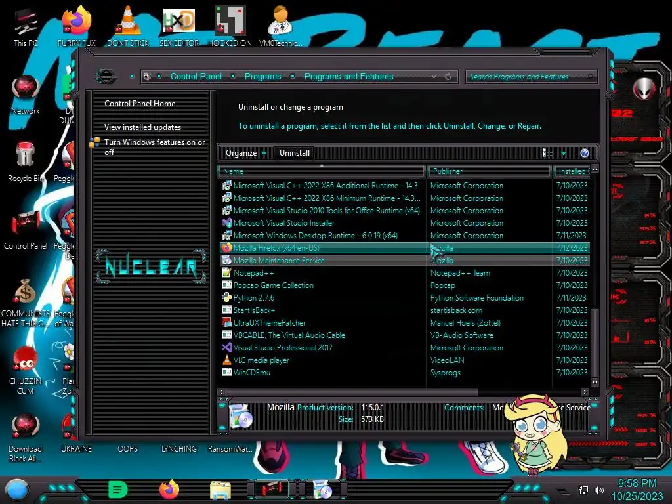Viewport: 672px width, 504px height.
Task: Click the help question mark icon
Action: pyautogui.click(x=585, y=153)
